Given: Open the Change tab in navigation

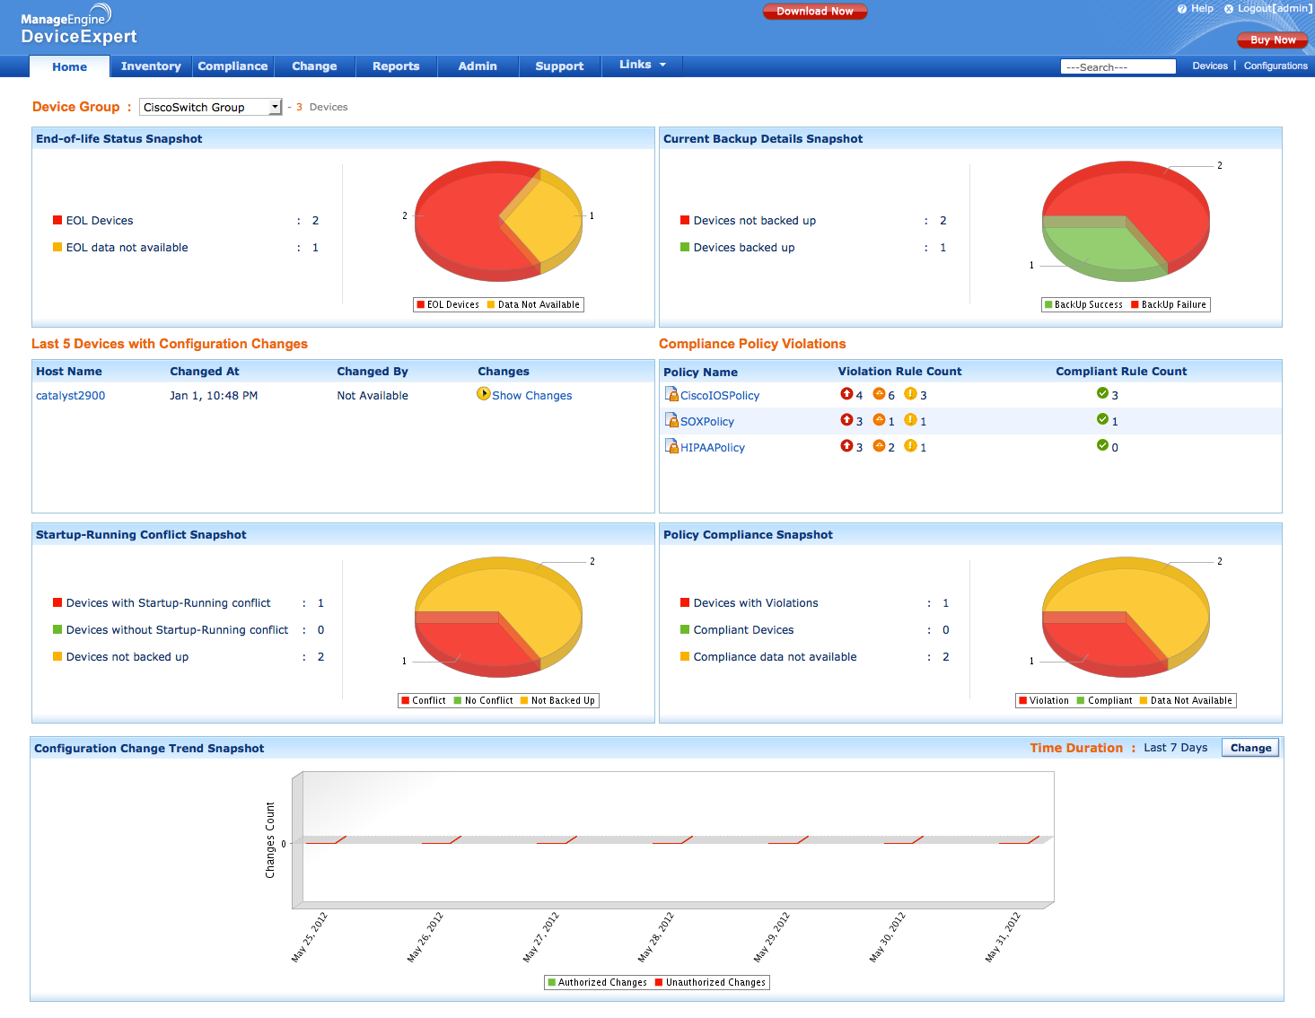Looking at the screenshot, I should coord(314,66).
